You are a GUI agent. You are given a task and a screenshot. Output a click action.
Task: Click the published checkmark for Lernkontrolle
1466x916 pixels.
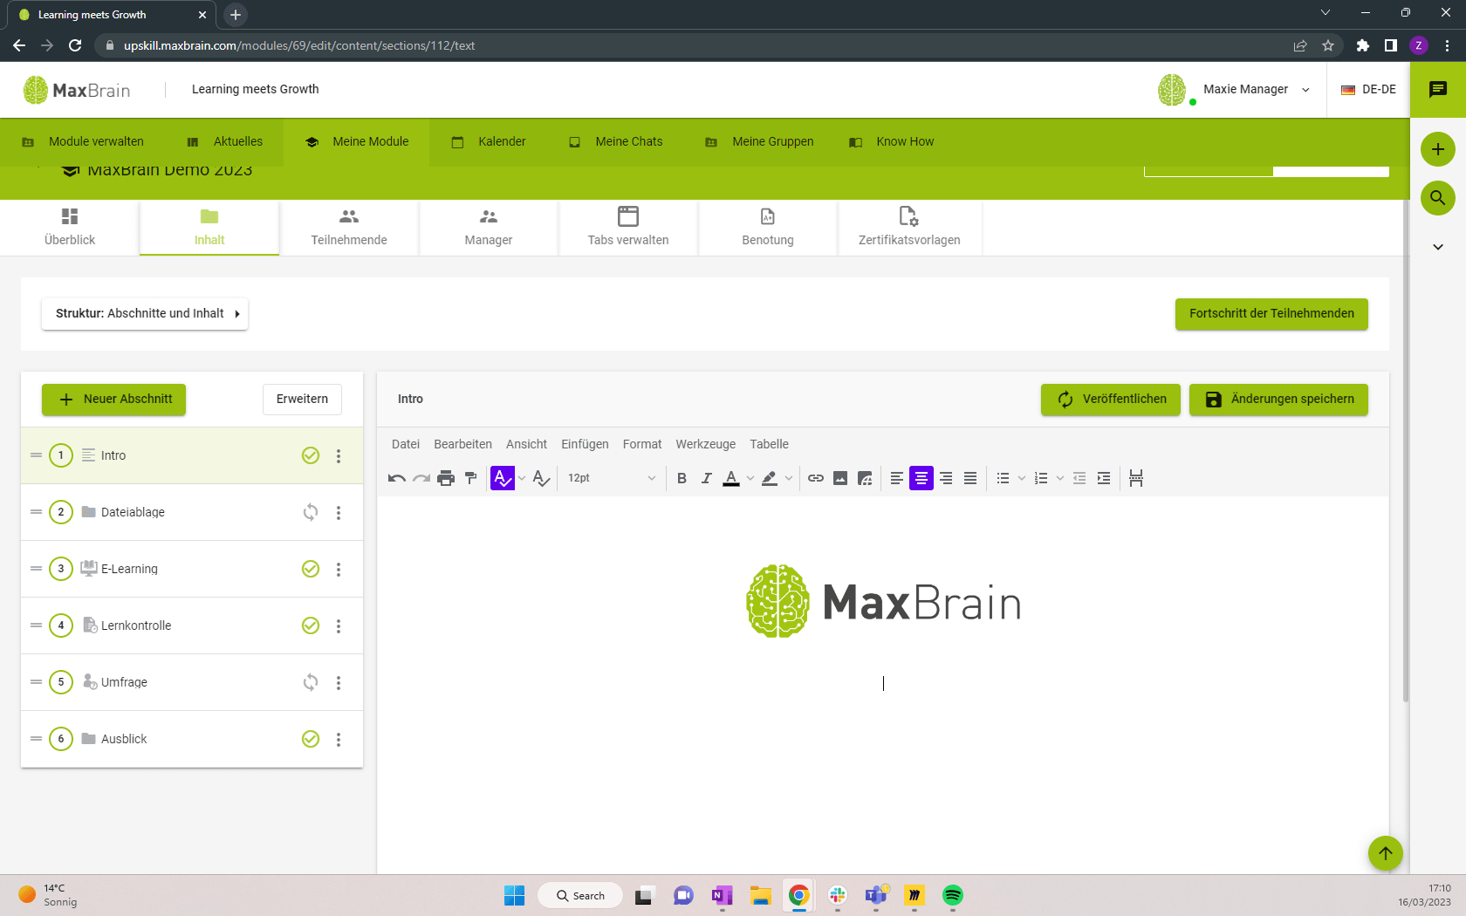pos(311,625)
